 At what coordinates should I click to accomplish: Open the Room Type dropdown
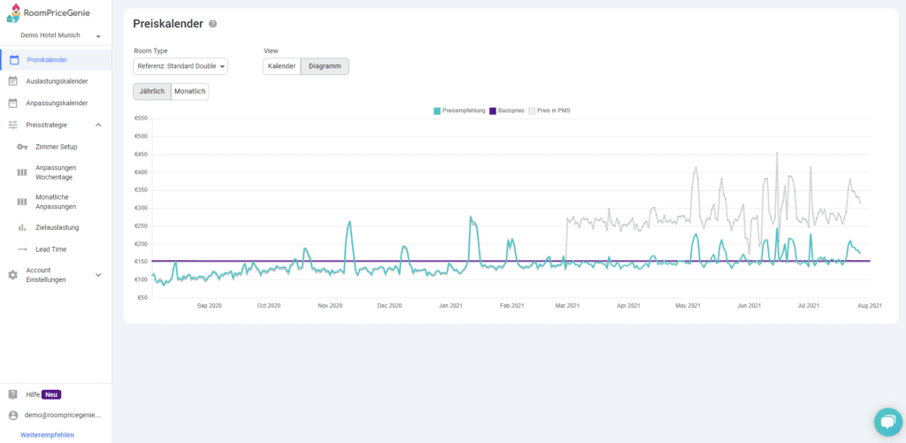point(180,66)
